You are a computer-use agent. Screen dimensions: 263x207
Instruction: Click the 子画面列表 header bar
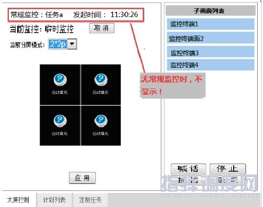pos(211,11)
